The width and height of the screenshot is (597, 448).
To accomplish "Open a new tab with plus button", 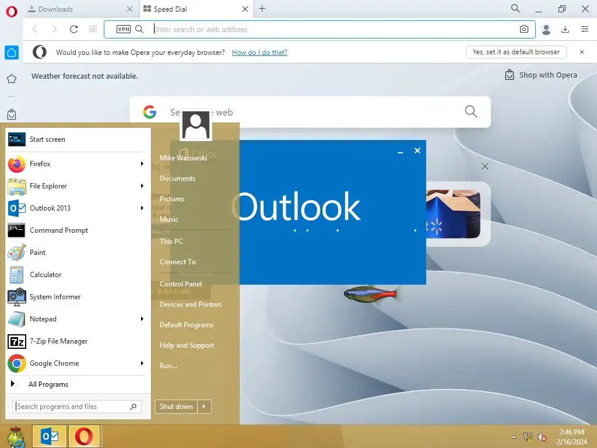I will tap(262, 9).
